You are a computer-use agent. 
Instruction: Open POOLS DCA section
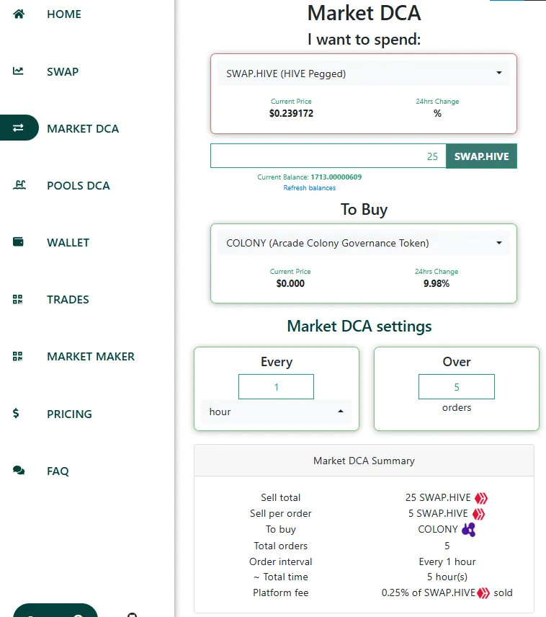[79, 186]
